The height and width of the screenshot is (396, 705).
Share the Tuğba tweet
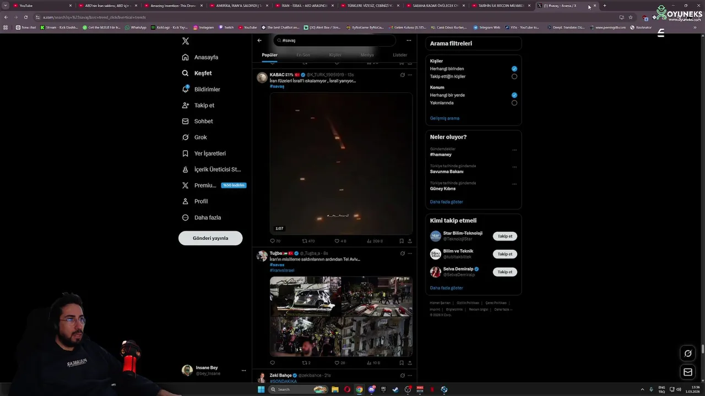click(x=409, y=363)
